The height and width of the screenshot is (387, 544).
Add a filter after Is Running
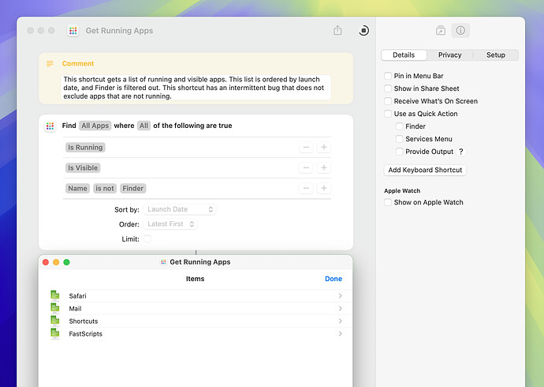(324, 147)
